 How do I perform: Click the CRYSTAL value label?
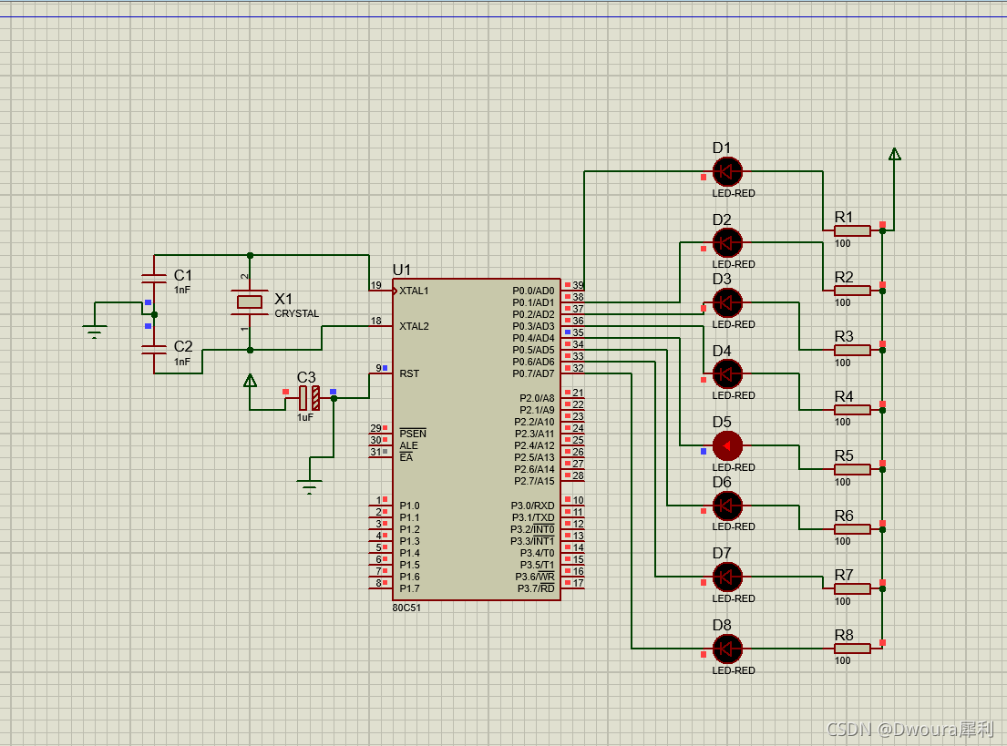297,313
